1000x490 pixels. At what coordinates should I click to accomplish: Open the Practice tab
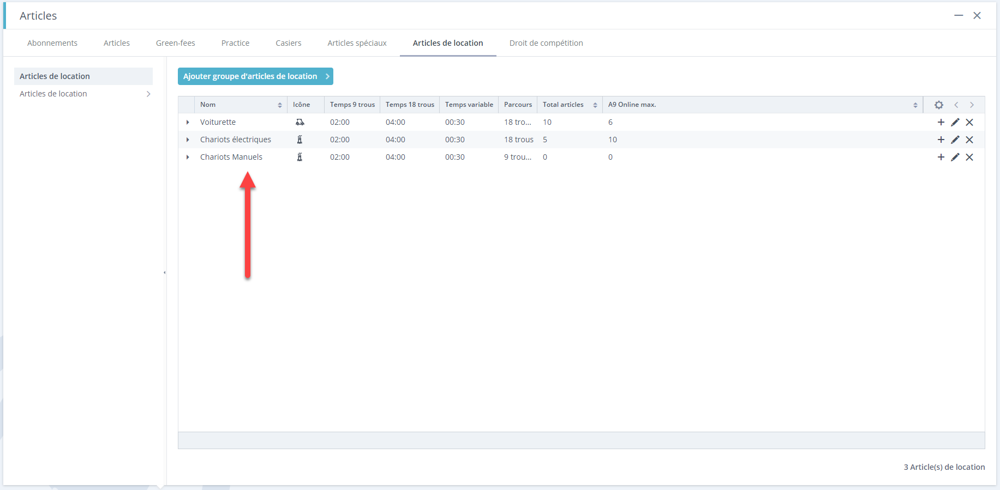(x=236, y=43)
